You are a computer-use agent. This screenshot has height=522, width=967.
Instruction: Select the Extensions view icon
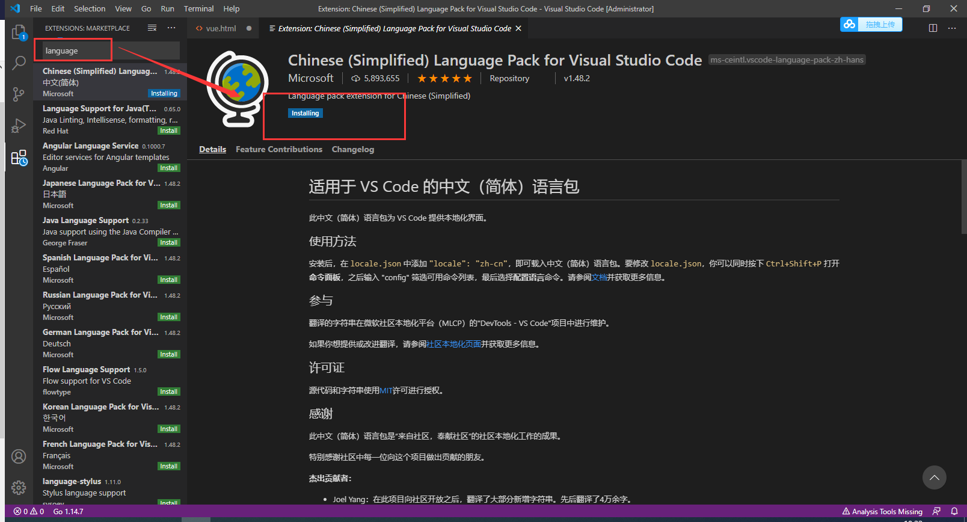pyautogui.click(x=19, y=158)
